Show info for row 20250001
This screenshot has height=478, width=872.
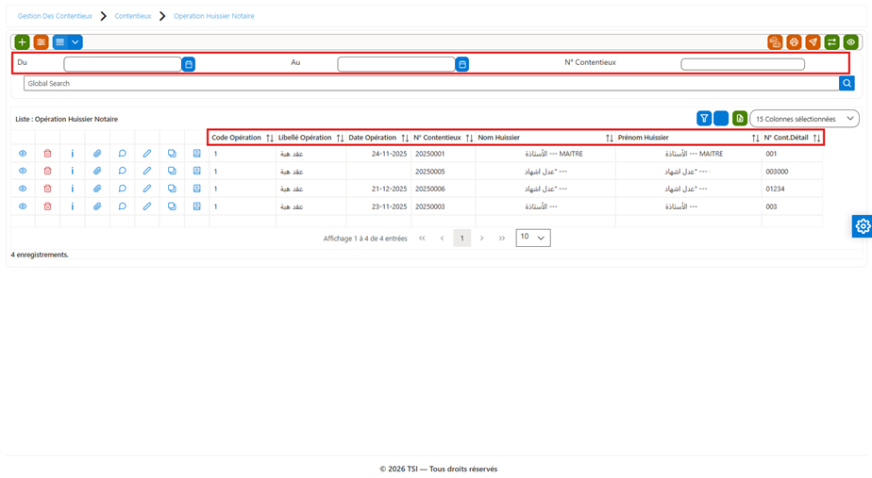pyautogui.click(x=73, y=154)
